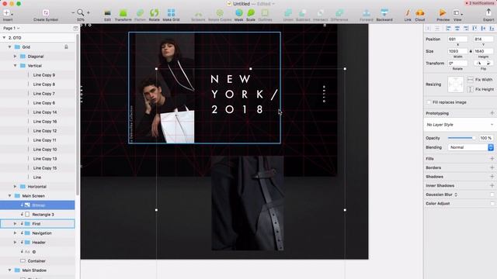The height and width of the screenshot is (279, 497).
Task: Open the Cloud upload tool
Action: (x=420, y=15)
